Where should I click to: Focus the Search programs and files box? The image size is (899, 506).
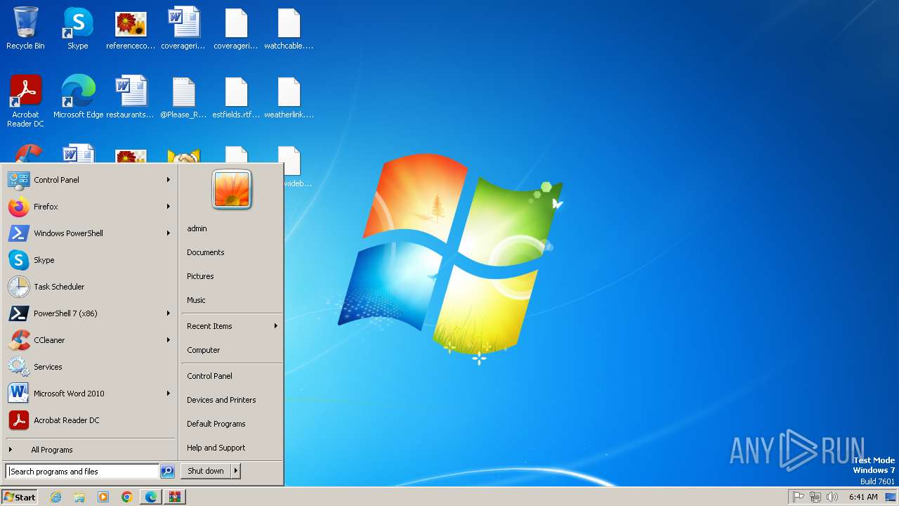82,472
